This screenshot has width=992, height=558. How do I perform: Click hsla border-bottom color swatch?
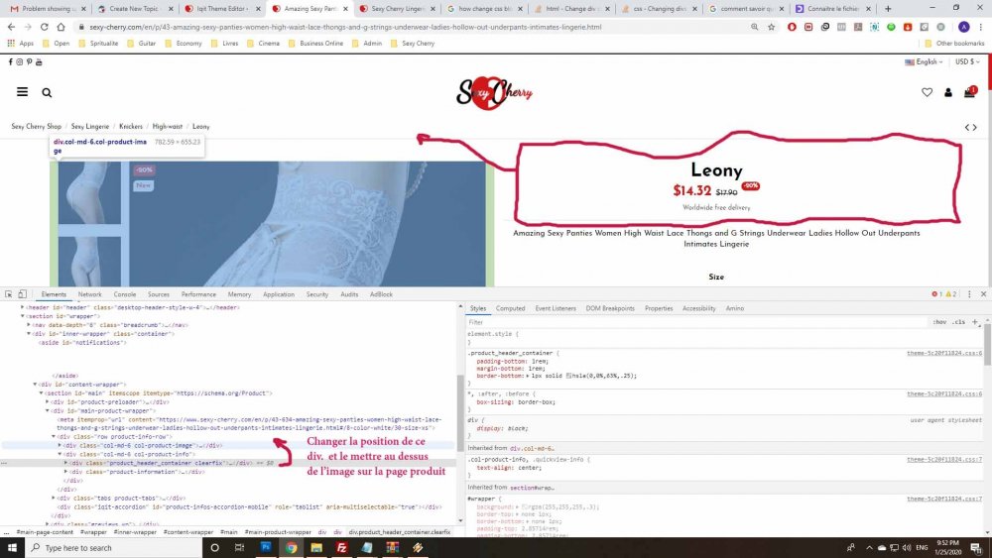(x=568, y=376)
